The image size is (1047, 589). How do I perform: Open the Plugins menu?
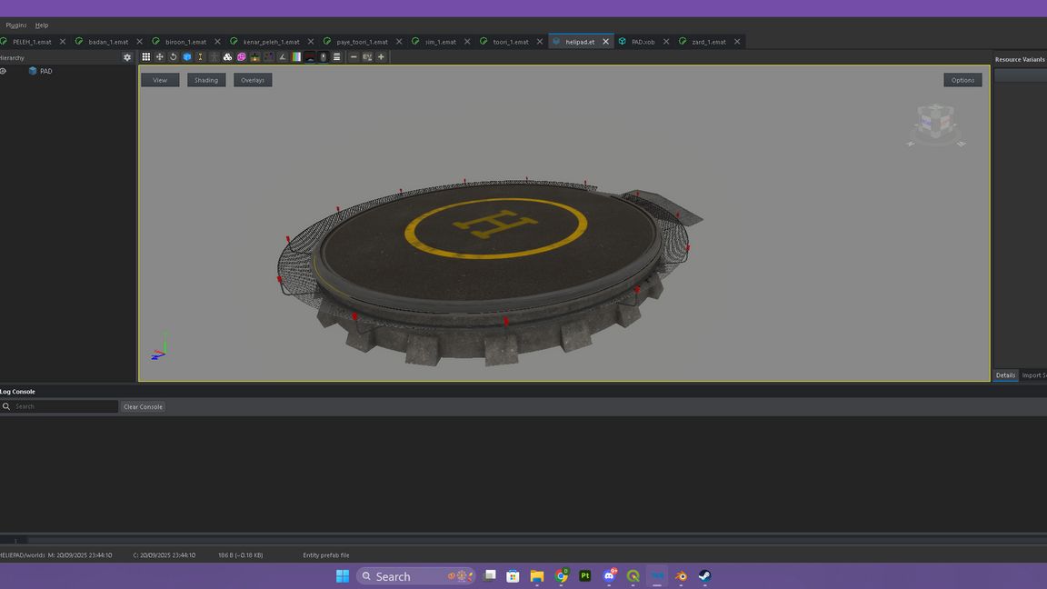pos(16,25)
